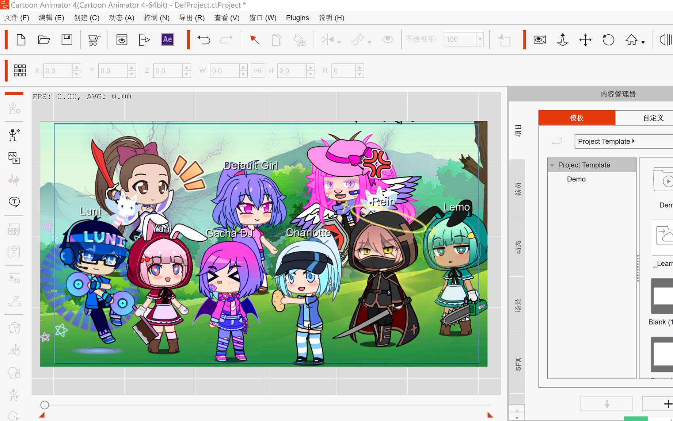Launch After Effects (Ae) export
Viewport: 673px width, 421px height.
[167, 39]
